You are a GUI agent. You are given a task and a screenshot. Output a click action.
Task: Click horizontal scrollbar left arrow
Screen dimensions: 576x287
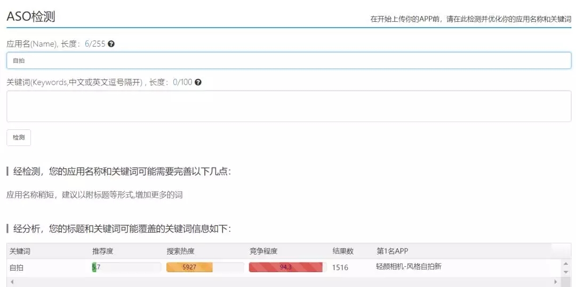click(x=11, y=282)
